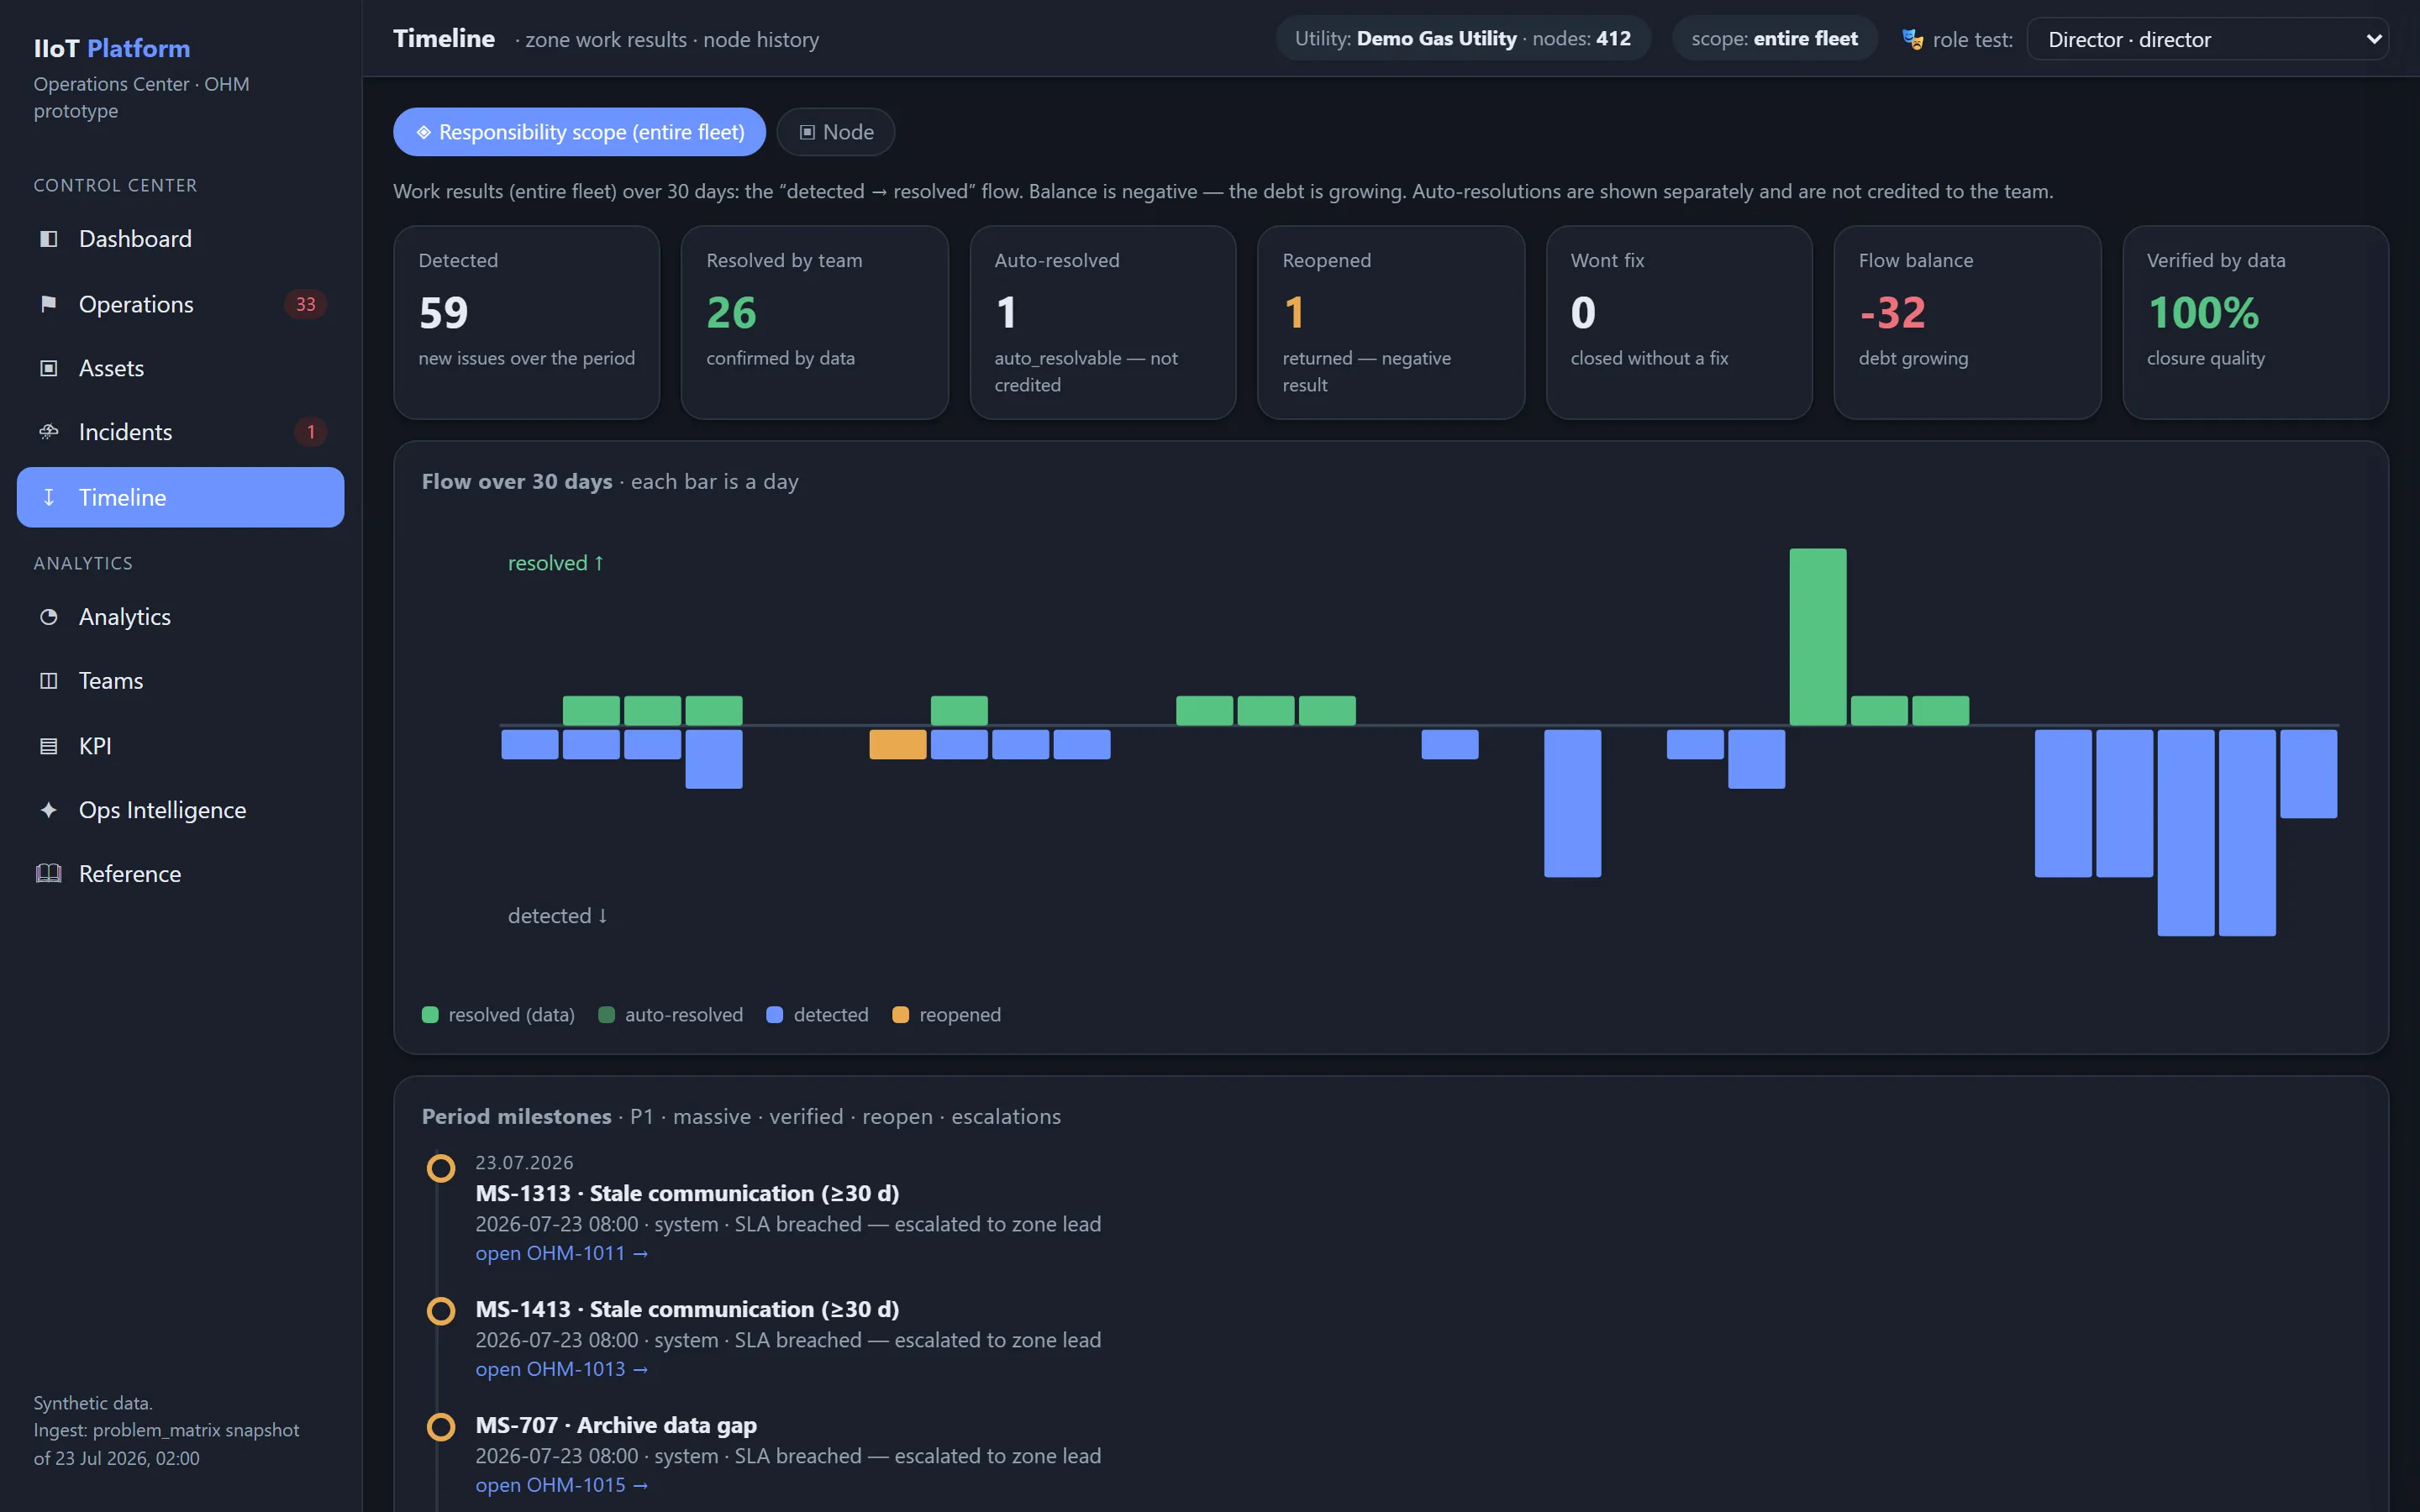Screen dimensions: 2420x1512
Task: Click the MS-707 milestone circle marker
Action: click(441, 1427)
